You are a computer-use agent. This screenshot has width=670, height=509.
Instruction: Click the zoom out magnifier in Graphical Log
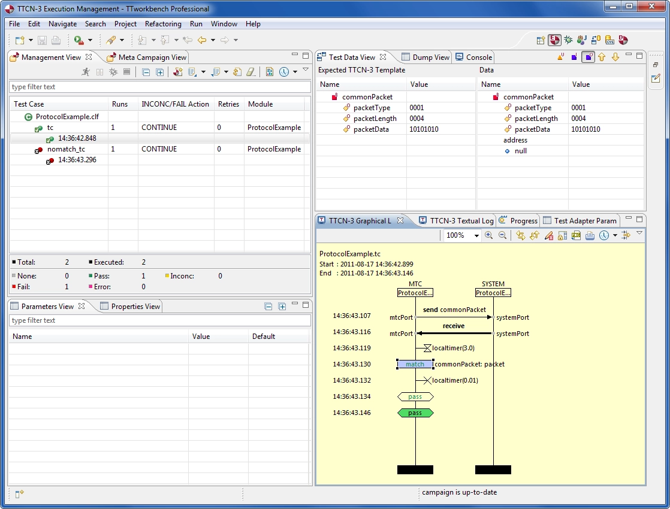point(503,235)
